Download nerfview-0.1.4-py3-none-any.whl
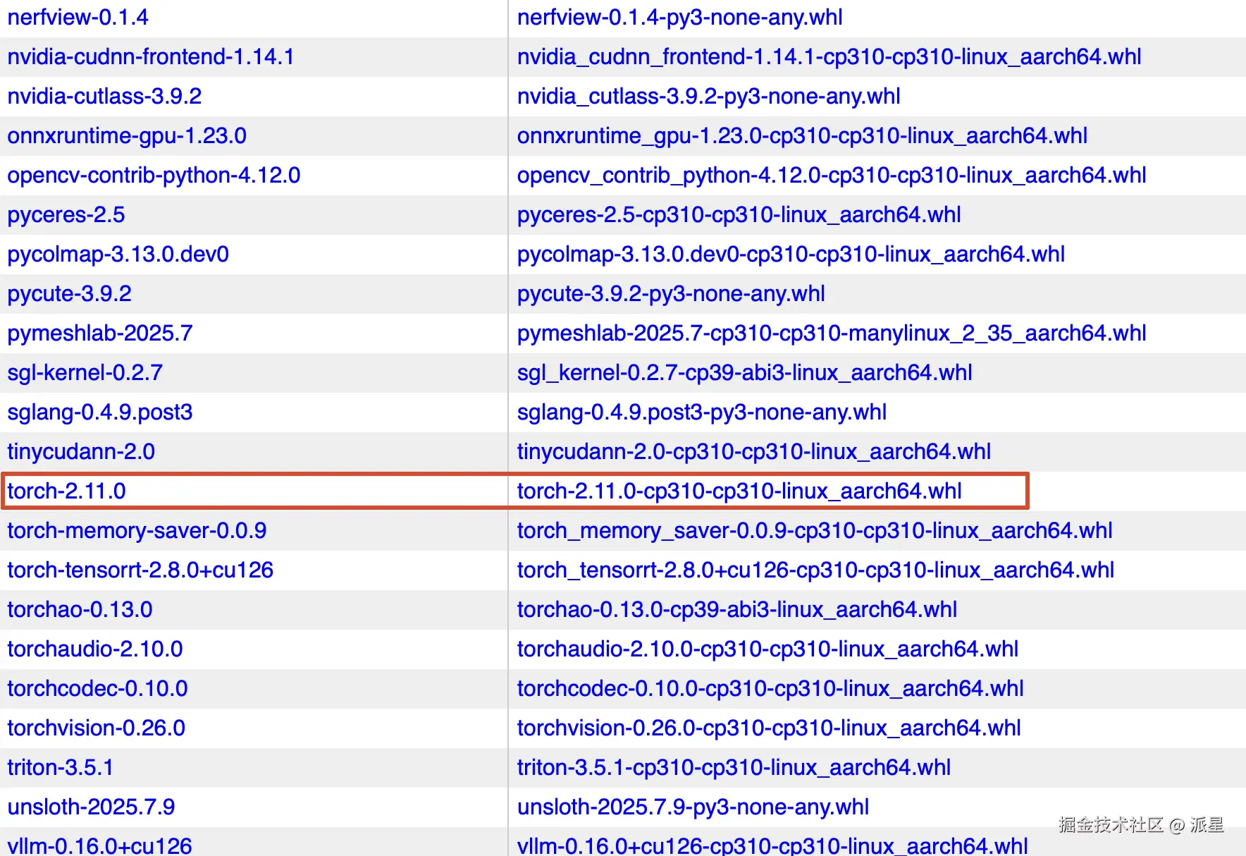1246x856 pixels. (679, 17)
